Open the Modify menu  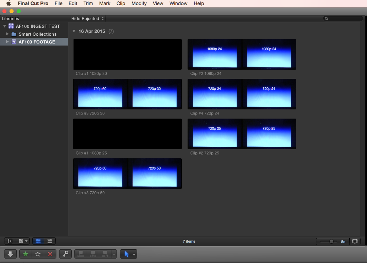coord(139,3)
